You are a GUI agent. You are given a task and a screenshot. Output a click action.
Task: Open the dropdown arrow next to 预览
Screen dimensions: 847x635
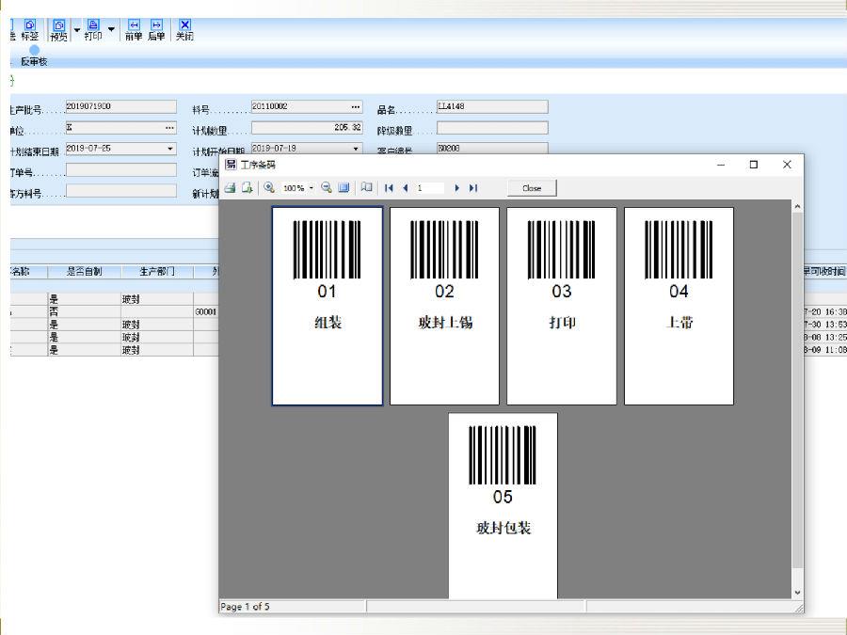coord(77,30)
